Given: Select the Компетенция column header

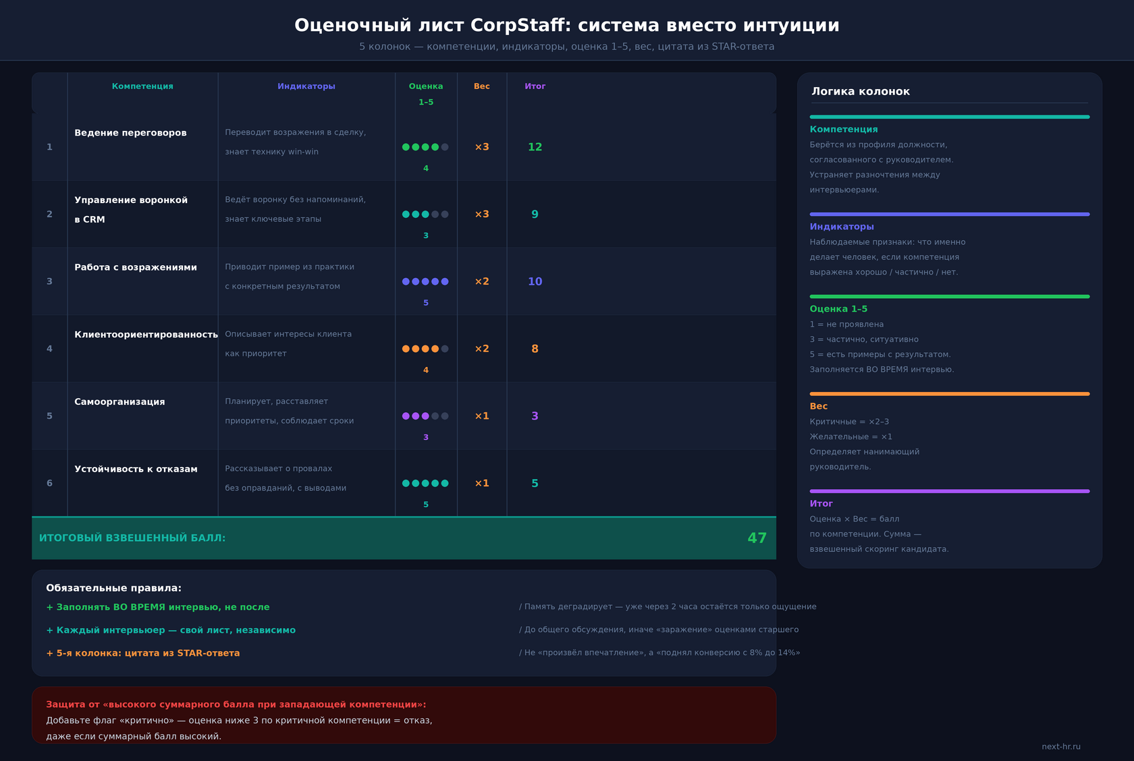Looking at the screenshot, I should tap(142, 86).
